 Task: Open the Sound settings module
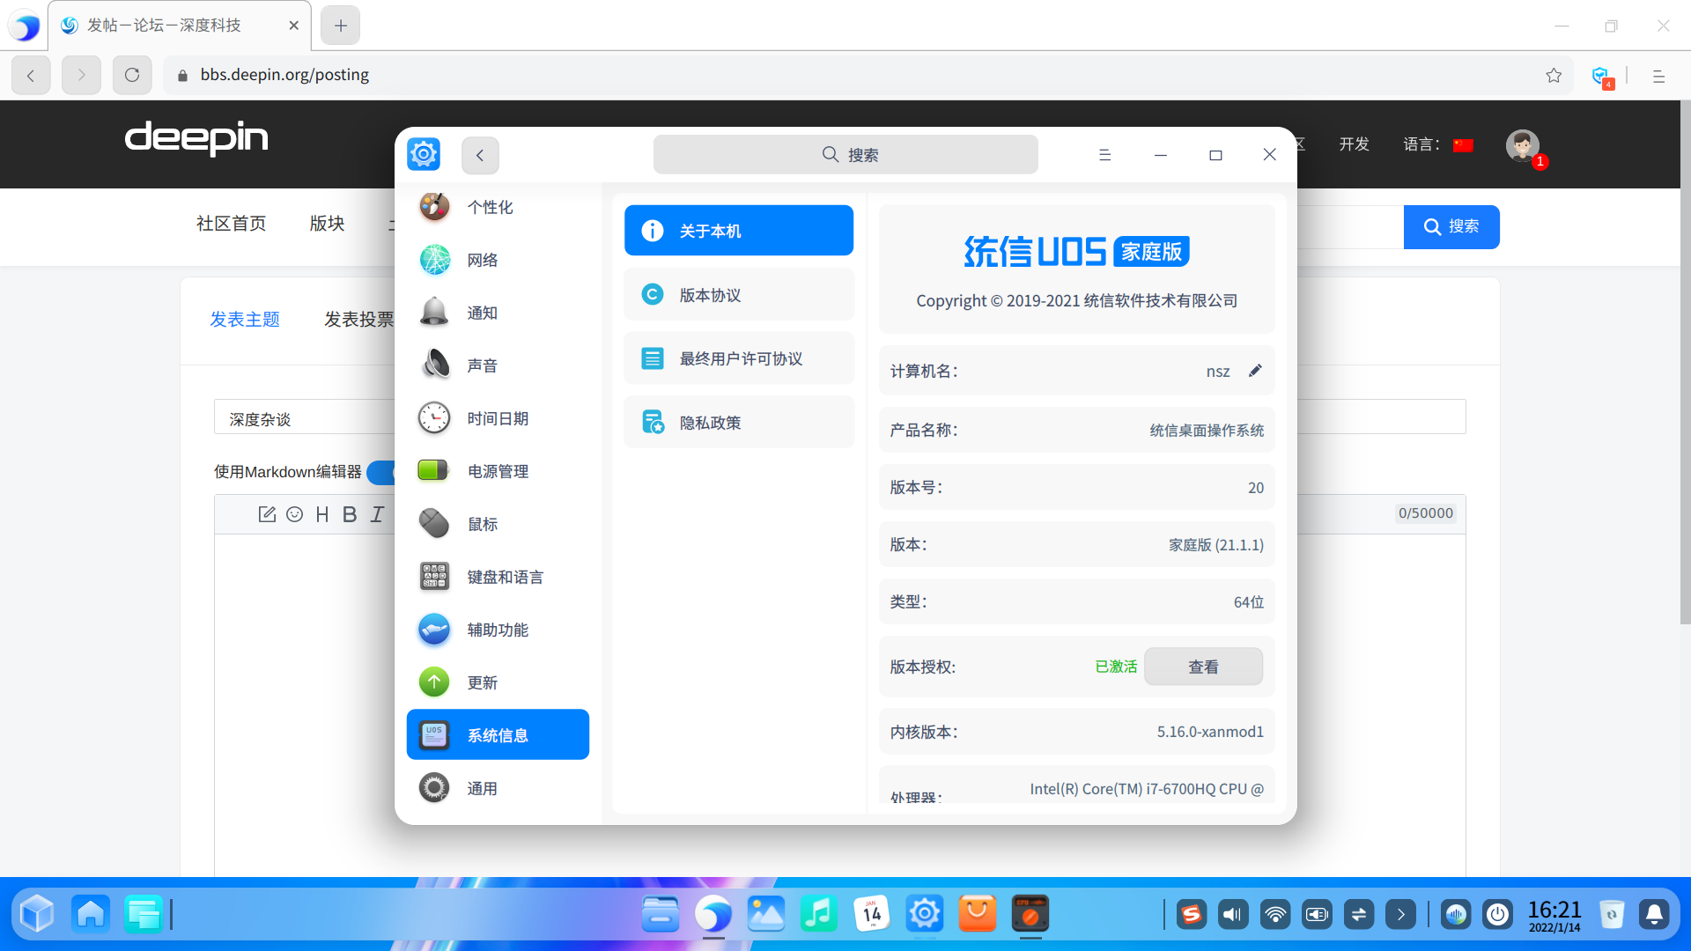482,365
